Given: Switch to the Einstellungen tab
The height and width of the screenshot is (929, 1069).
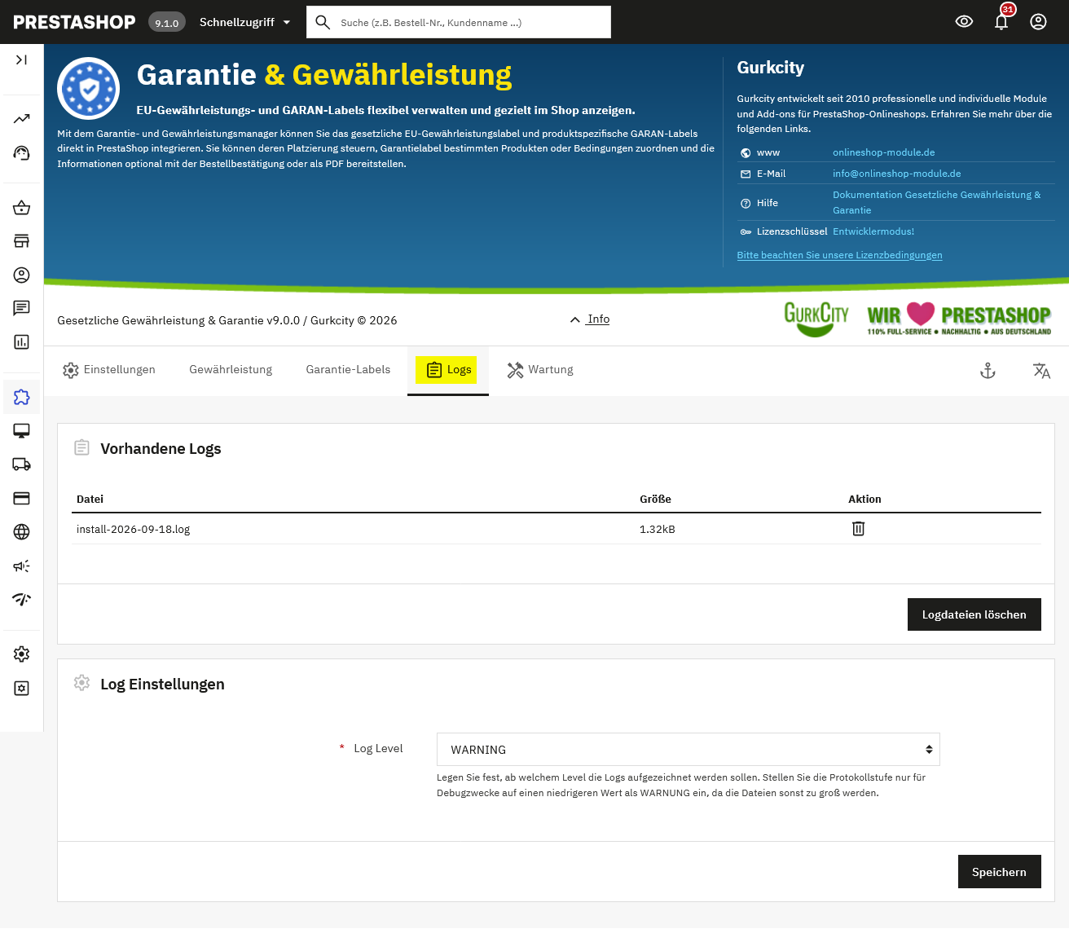Looking at the screenshot, I should coord(109,370).
